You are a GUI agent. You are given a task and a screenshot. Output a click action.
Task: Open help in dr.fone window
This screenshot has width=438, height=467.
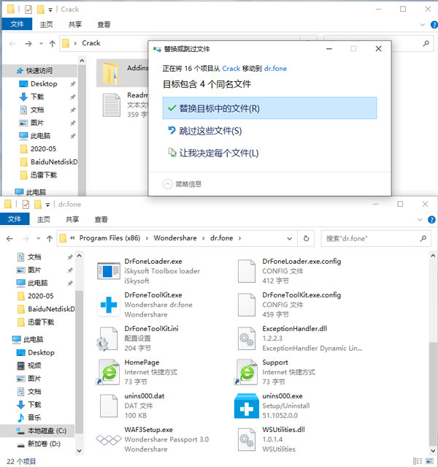tap(431, 220)
